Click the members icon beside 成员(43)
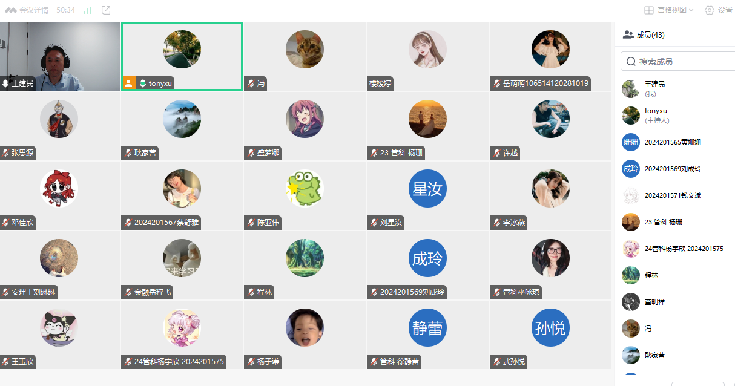The width and height of the screenshot is (735, 386). coord(628,35)
